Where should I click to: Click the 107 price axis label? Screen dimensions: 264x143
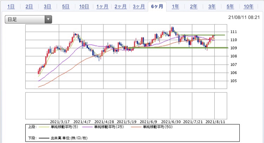(x=233, y=64)
